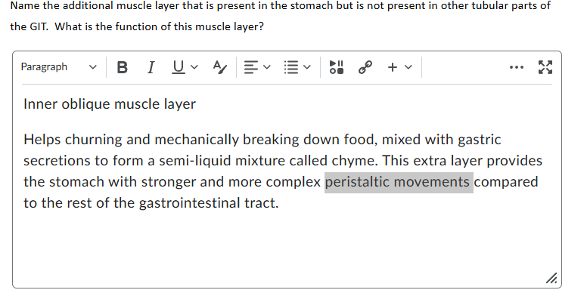Open the Paragraph format dropdown
The width and height of the screenshot is (587, 290).
pos(59,67)
